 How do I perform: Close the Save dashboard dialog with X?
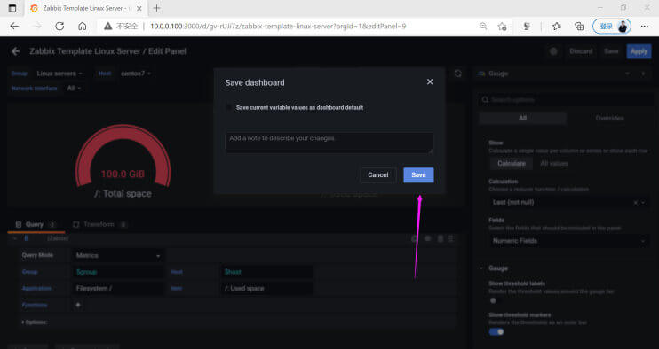pos(430,81)
